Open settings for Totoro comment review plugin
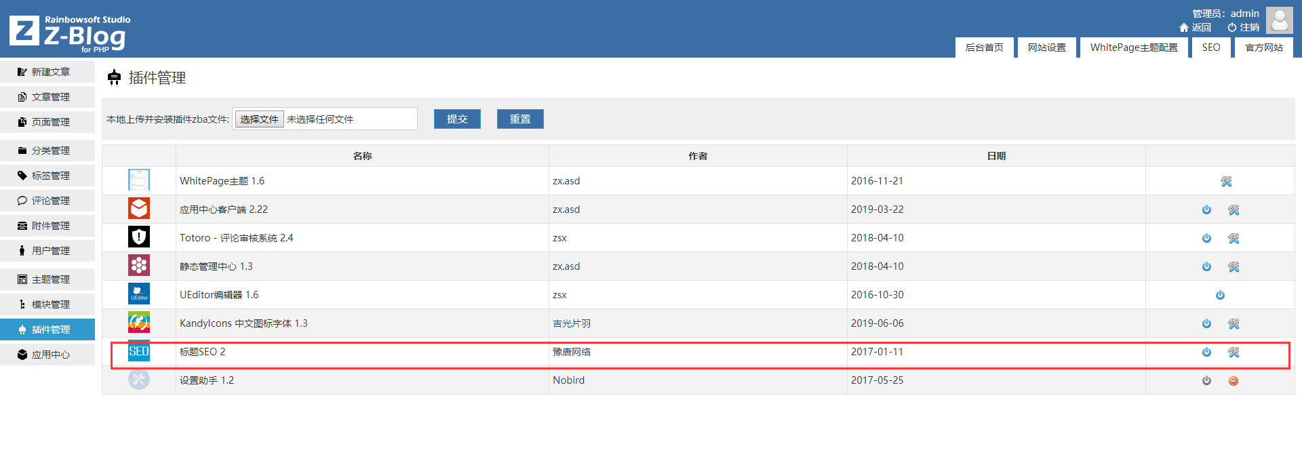This screenshot has width=1302, height=461. [x=1234, y=239]
